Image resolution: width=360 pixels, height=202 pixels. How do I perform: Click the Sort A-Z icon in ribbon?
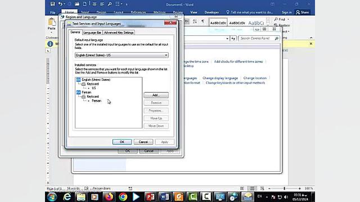point(195,21)
